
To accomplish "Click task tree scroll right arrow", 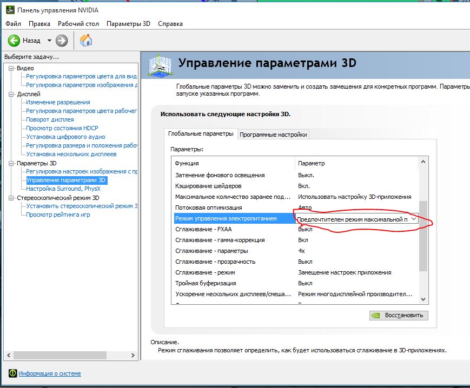I will click(133, 356).
